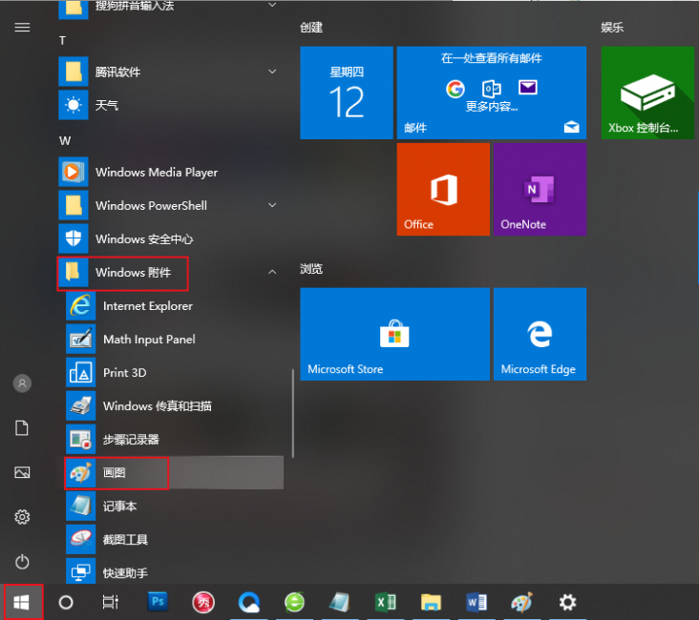Open Paint palette icon on taskbar

[522, 603]
